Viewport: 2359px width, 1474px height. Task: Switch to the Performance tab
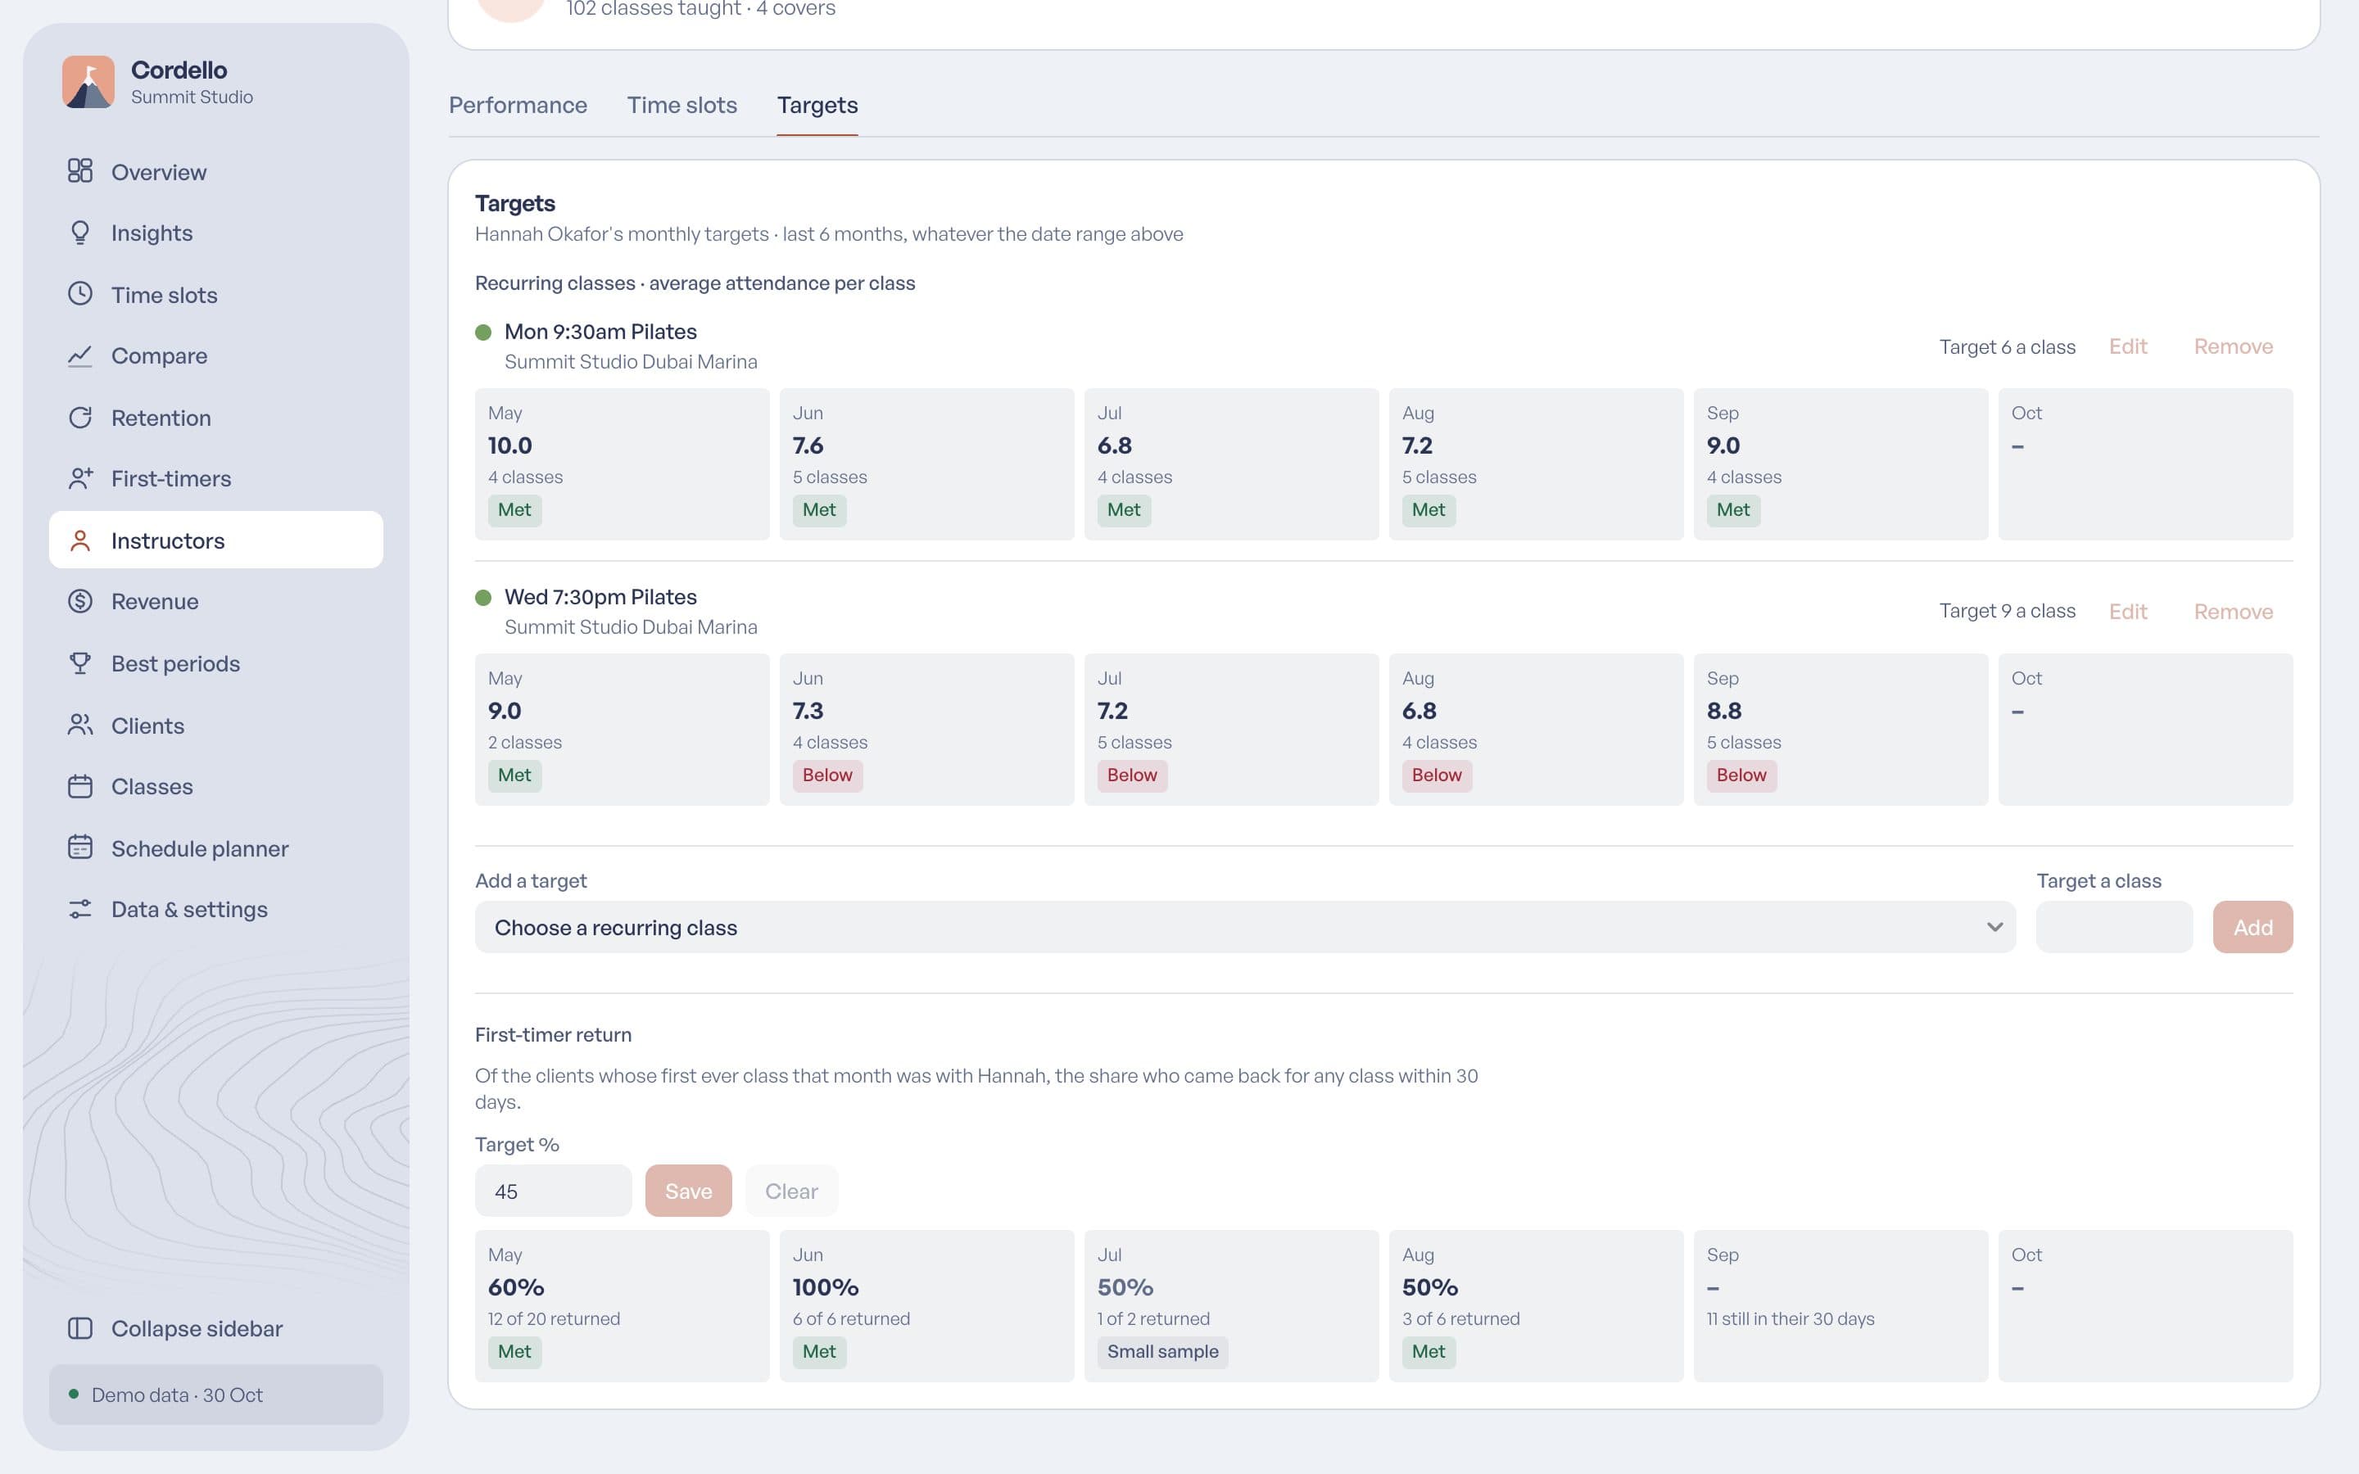click(x=518, y=106)
